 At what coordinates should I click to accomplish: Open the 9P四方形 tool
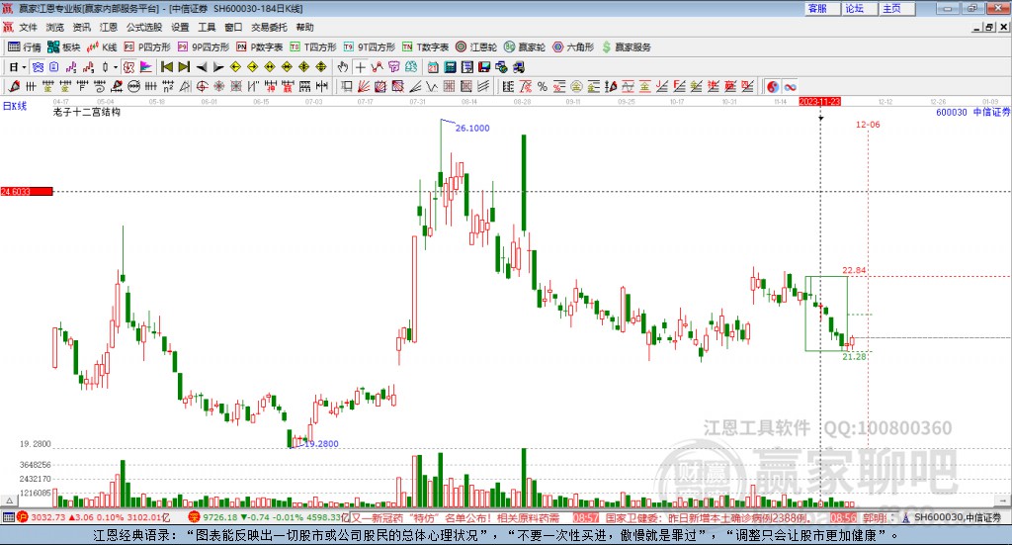203,47
